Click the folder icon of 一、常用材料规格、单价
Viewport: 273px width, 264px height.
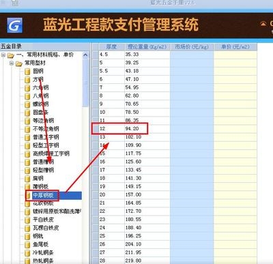click(11, 55)
